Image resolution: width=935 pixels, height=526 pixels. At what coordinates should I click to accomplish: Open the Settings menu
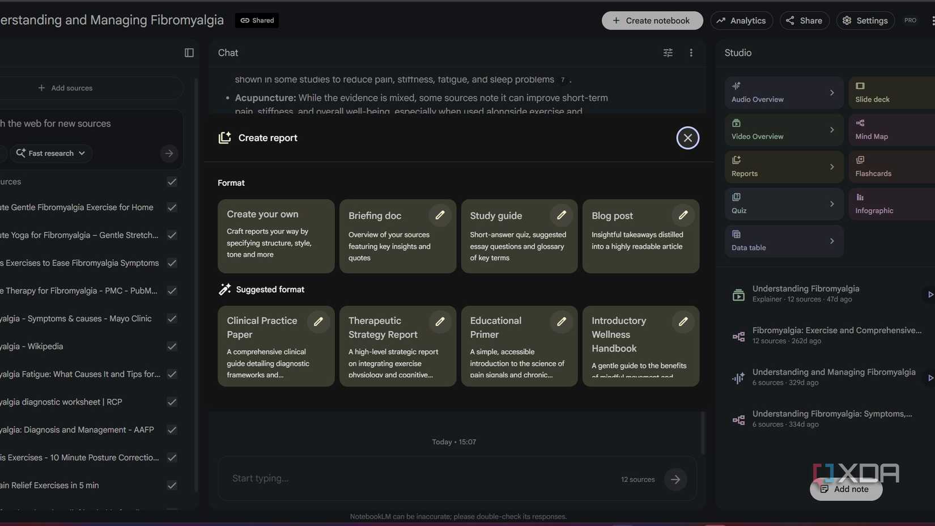[x=865, y=20]
